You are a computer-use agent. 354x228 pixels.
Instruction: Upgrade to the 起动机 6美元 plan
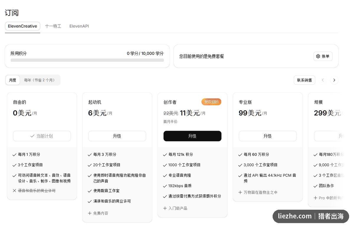click(x=117, y=136)
